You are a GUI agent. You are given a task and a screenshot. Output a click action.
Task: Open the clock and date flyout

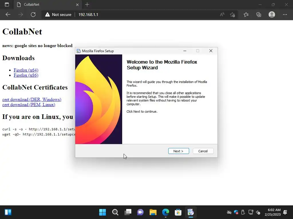[273, 212]
